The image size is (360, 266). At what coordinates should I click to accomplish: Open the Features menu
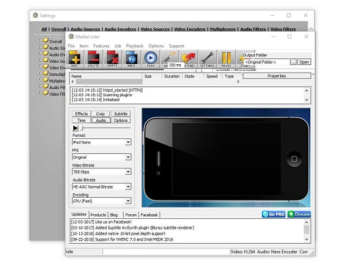(x=101, y=46)
